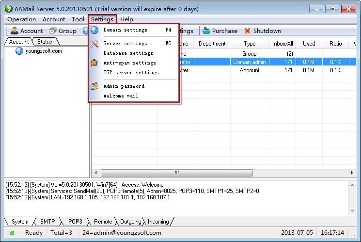Select Welcome mail menu entry

point(134,96)
